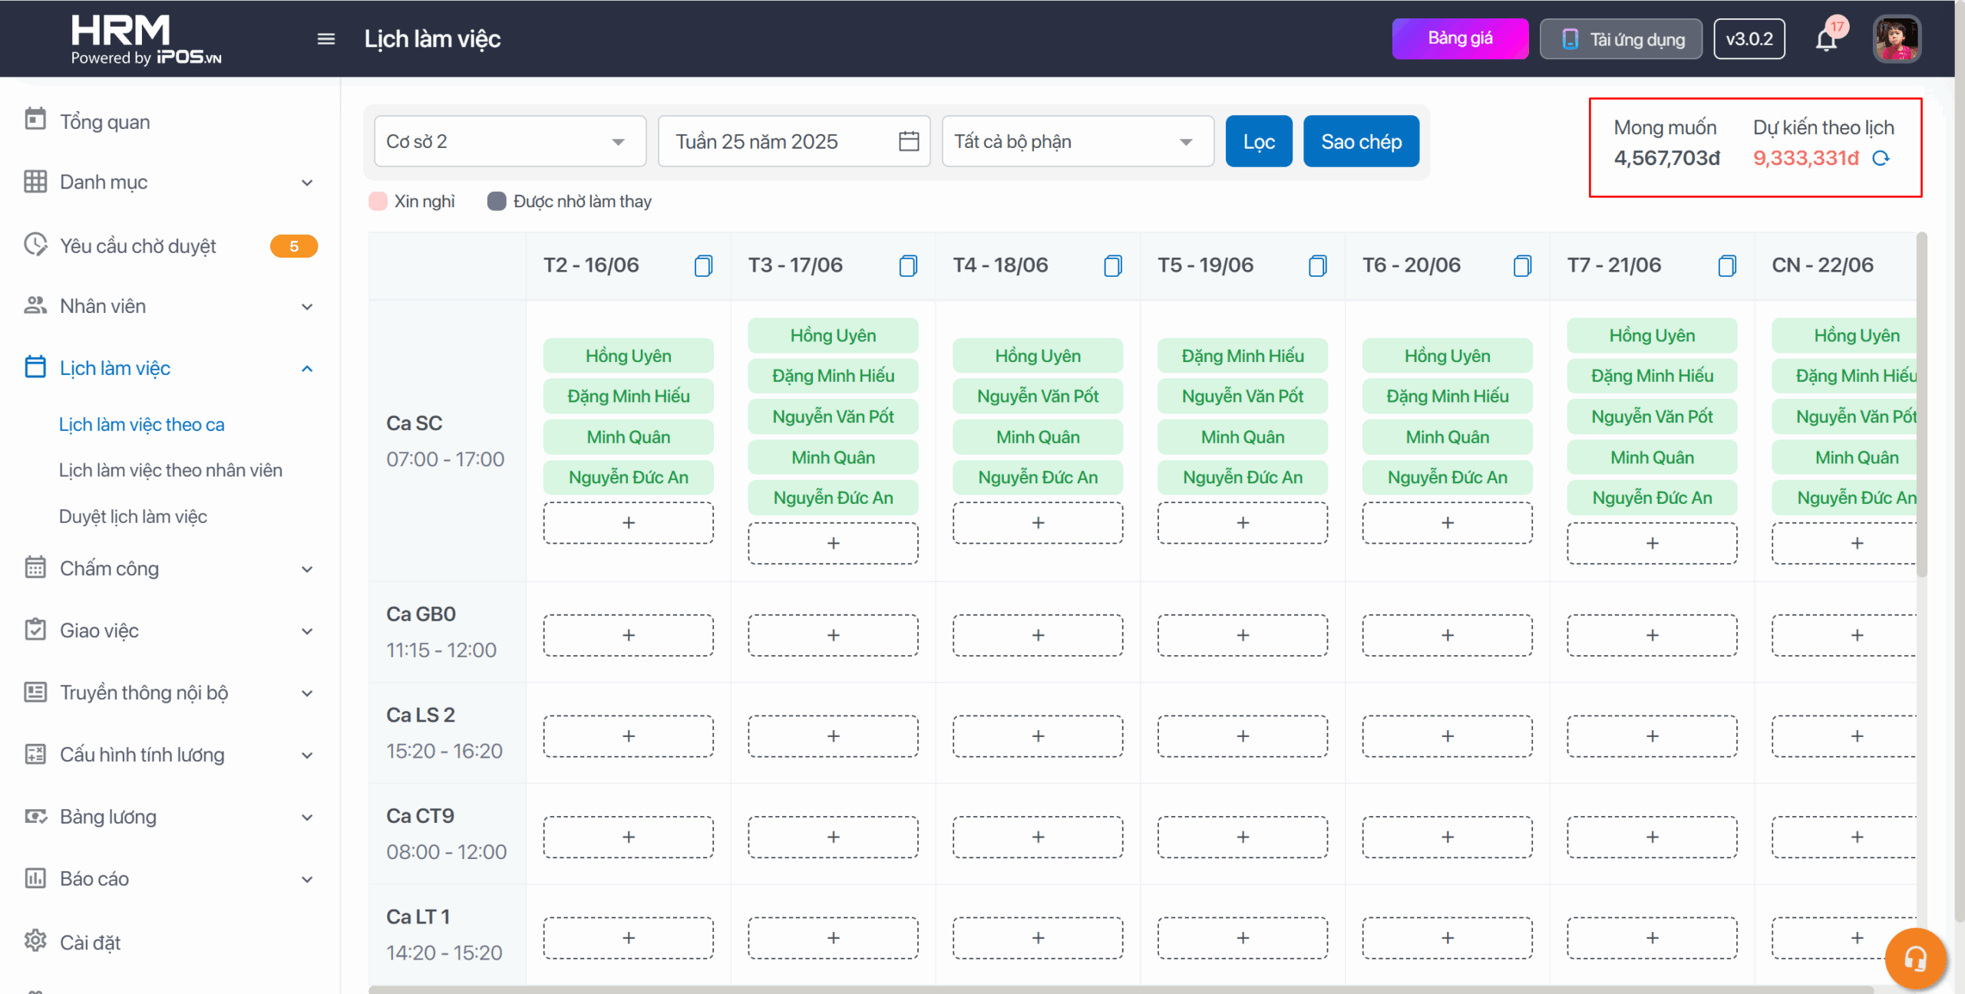The height and width of the screenshot is (994, 1965).
Task: Click the Xin nghỉ pink legend swatch
Action: [378, 202]
